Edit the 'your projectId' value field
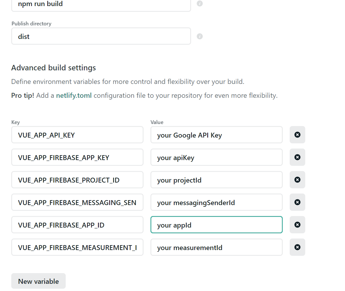Image resolution: width=345 pixels, height=291 pixels. 216,180
